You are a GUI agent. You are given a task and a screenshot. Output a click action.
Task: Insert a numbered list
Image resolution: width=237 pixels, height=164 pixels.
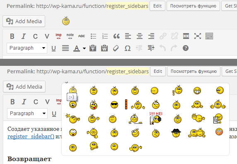click(x=105, y=36)
